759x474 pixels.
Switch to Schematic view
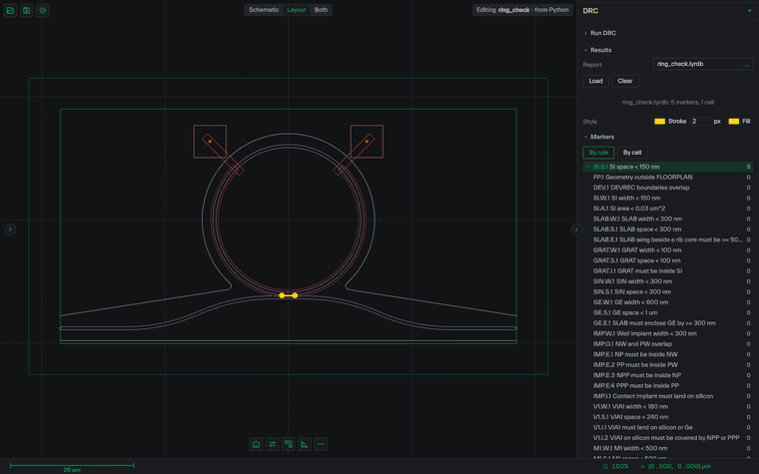[264, 10]
